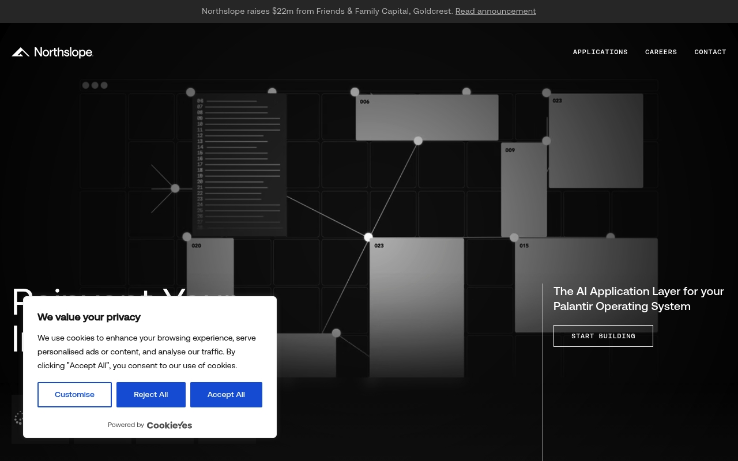Click Customise in the cookie dialog
The image size is (738, 461).
tap(74, 395)
